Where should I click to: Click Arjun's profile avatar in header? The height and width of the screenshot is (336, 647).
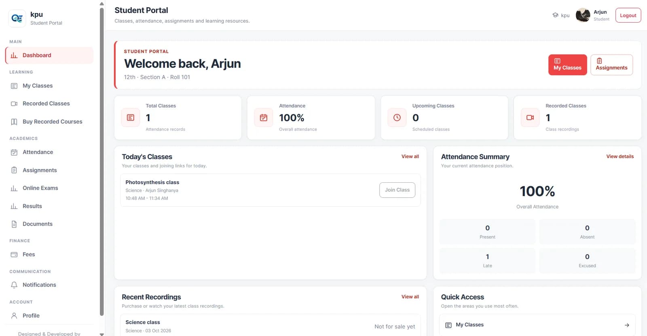pyautogui.click(x=583, y=15)
